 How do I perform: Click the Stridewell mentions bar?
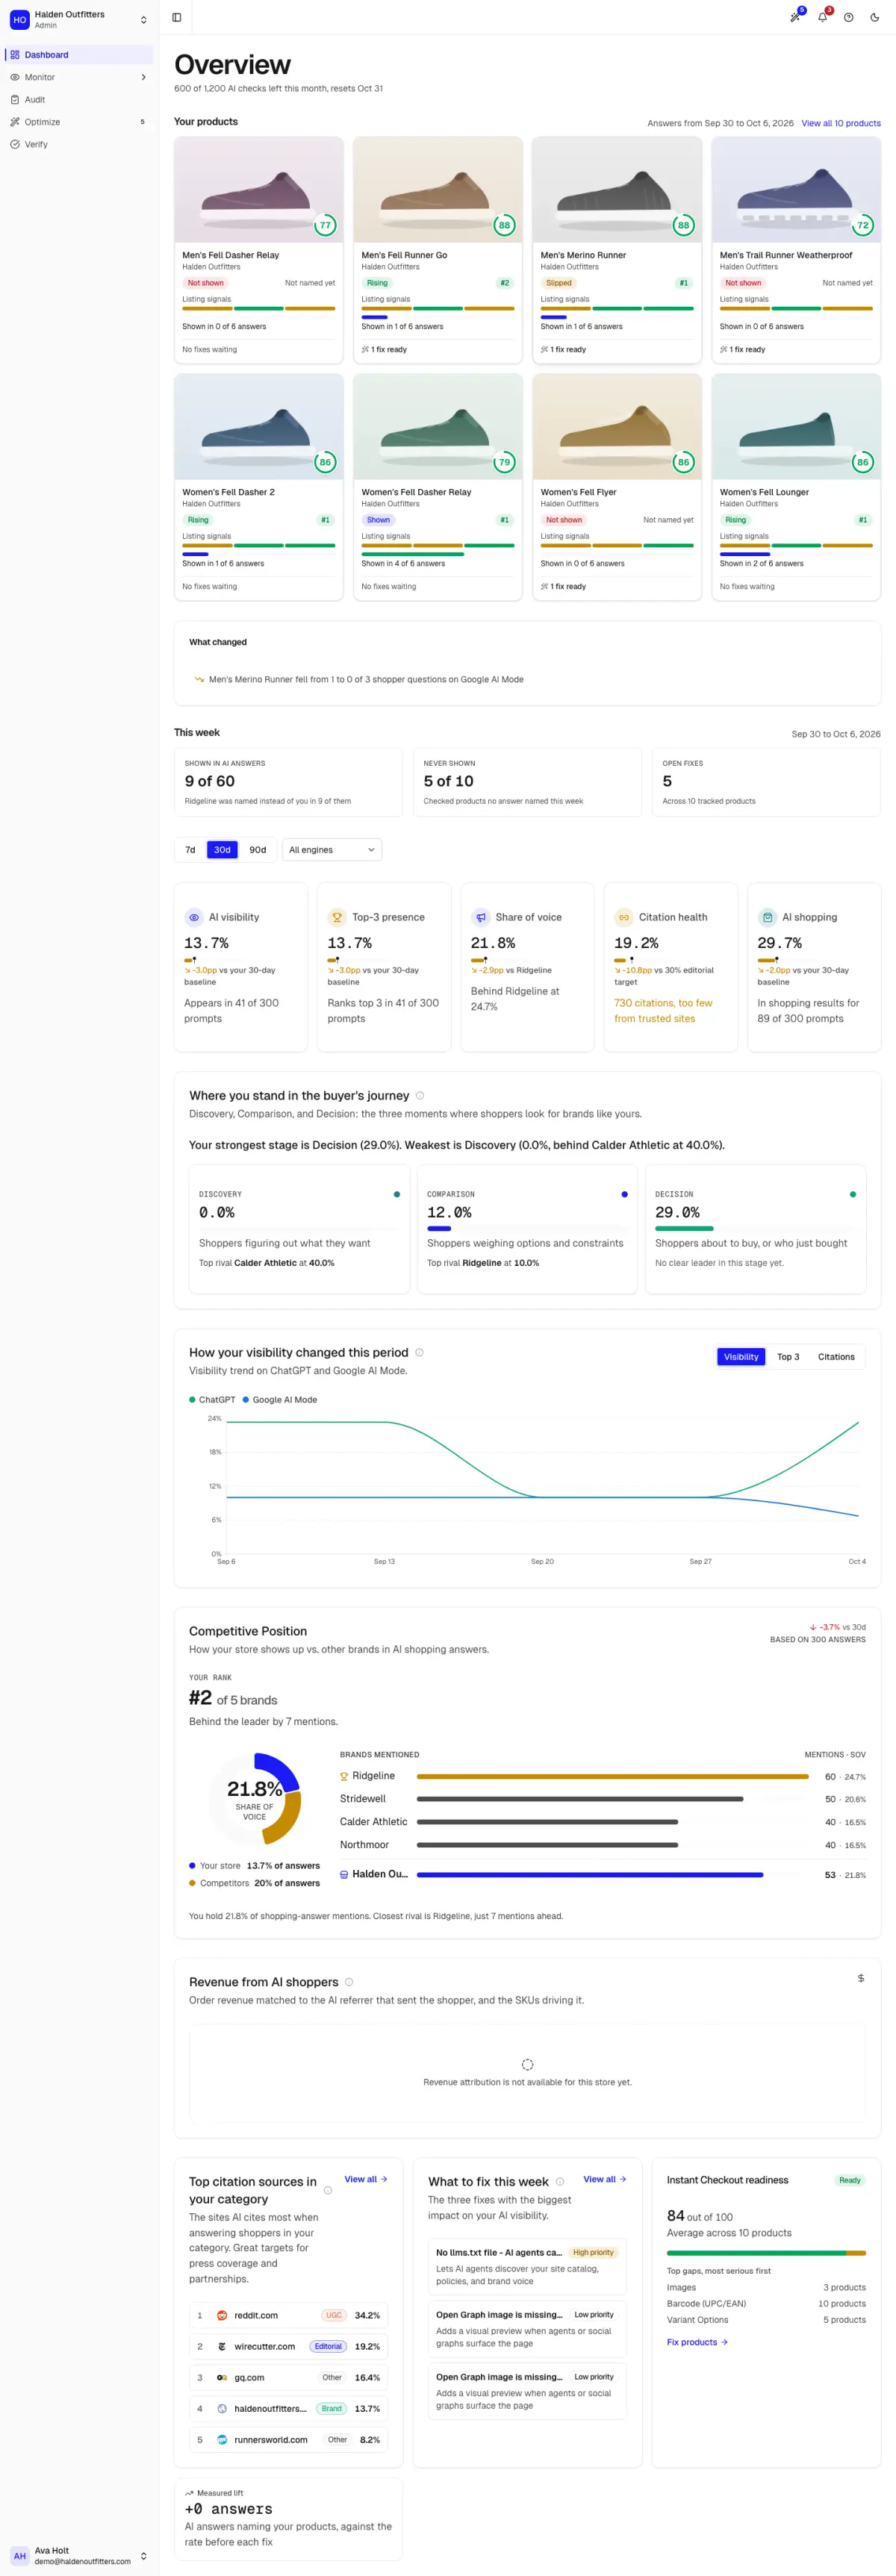(x=580, y=1799)
